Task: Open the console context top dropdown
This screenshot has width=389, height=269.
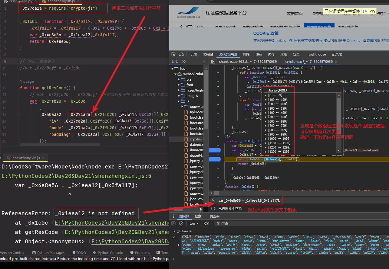Action: 194,223
